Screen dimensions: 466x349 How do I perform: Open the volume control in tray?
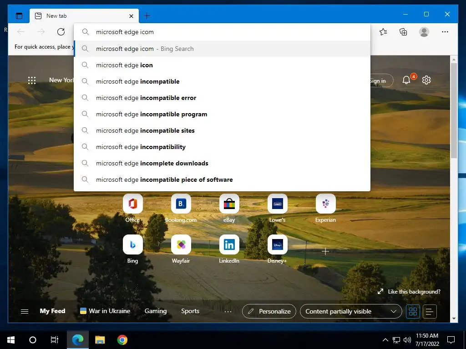(407, 340)
